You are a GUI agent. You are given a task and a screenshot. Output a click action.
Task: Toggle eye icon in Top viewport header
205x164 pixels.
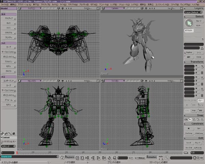click(x=63, y=8)
